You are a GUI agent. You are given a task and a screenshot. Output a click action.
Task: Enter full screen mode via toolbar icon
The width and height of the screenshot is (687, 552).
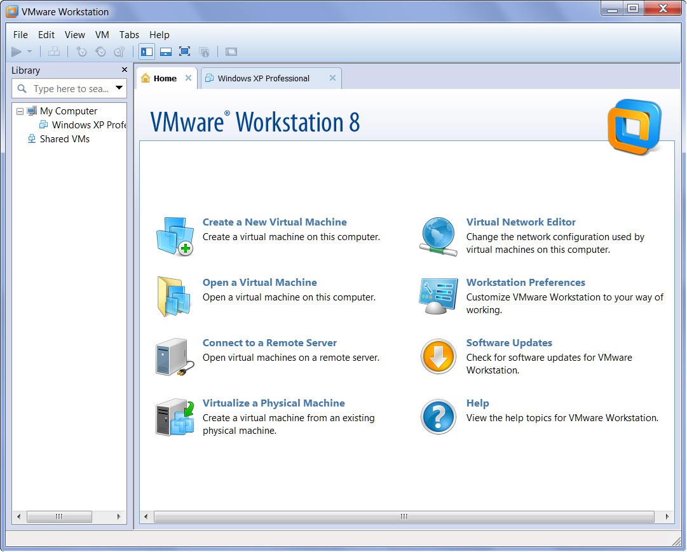tap(184, 51)
